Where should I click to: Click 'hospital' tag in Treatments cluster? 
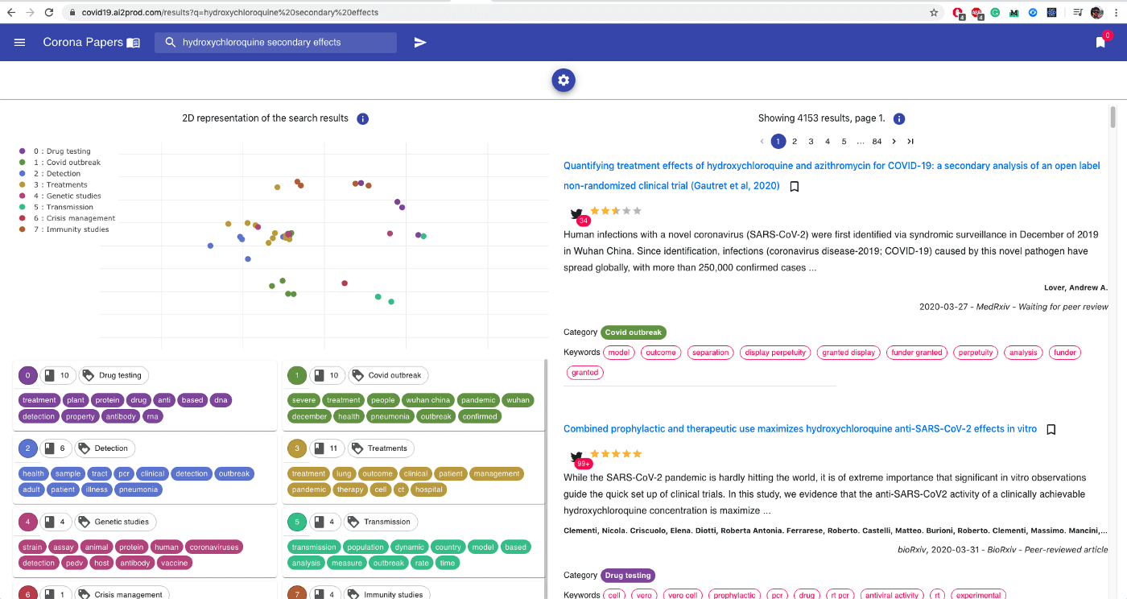tap(428, 490)
